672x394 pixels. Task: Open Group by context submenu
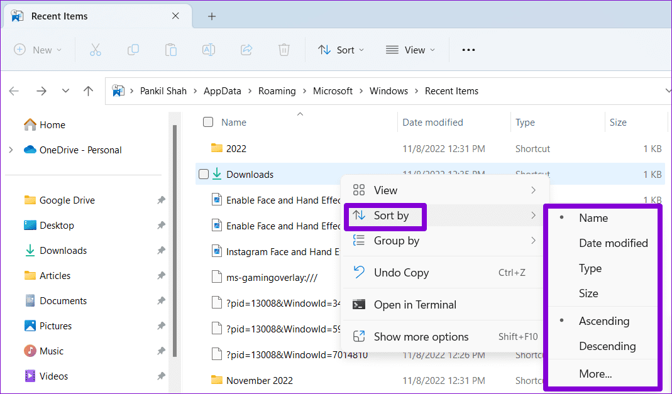[444, 241]
